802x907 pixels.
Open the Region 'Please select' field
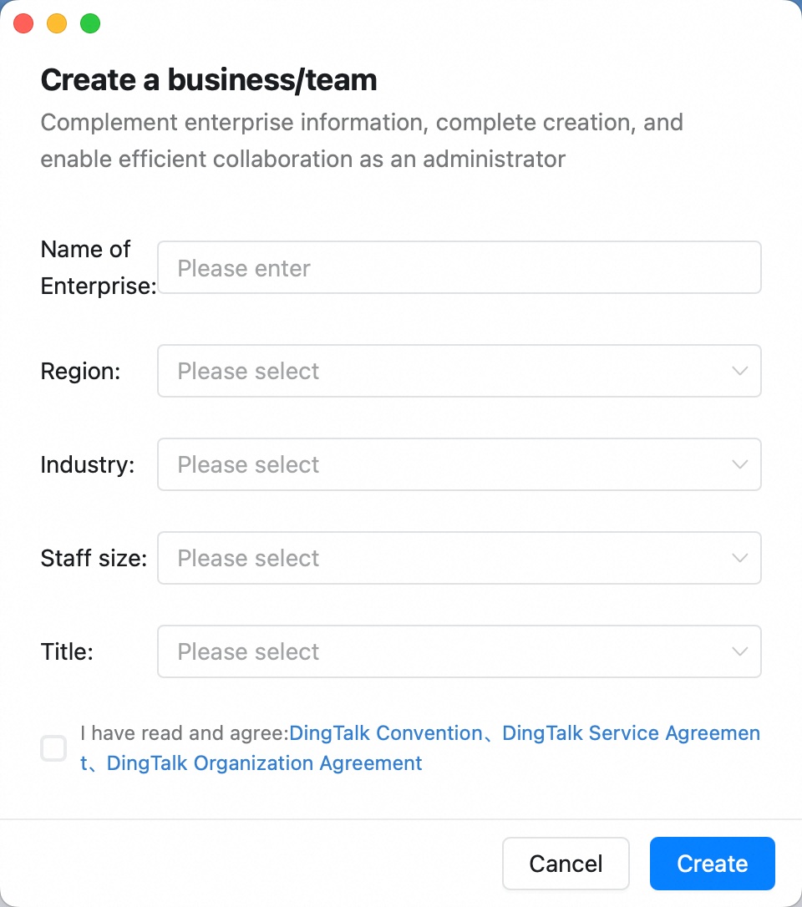459,371
